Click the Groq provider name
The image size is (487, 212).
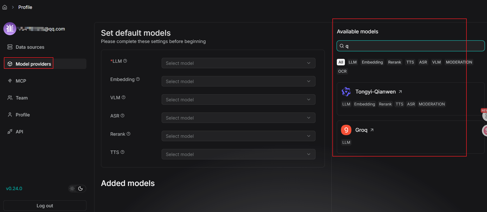(x=361, y=130)
